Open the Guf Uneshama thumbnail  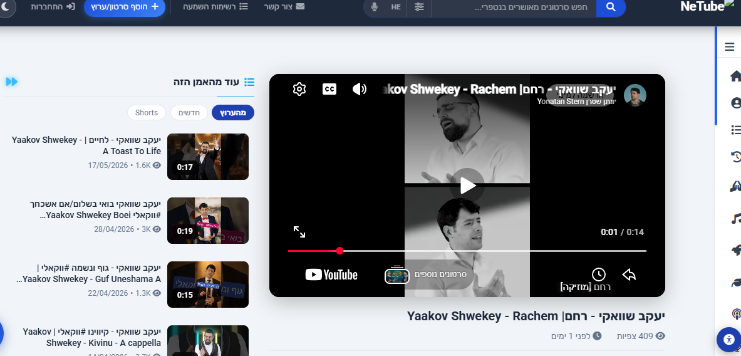(x=208, y=284)
